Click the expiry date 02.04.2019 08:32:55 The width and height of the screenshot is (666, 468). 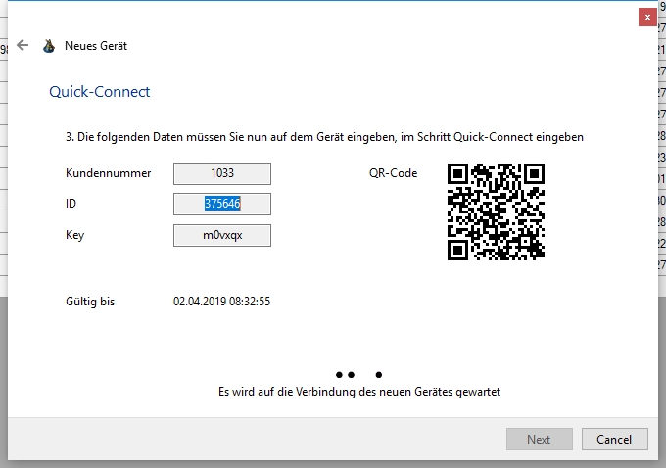coord(221,302)
